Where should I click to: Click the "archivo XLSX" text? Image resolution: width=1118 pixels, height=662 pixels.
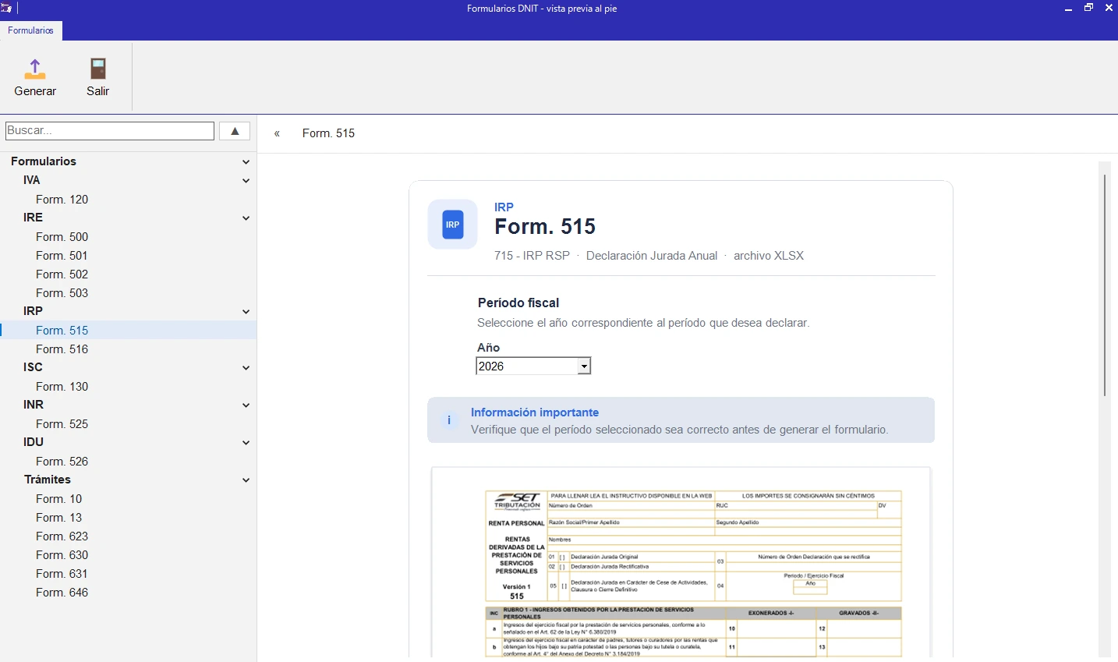[x=769, y=256]
